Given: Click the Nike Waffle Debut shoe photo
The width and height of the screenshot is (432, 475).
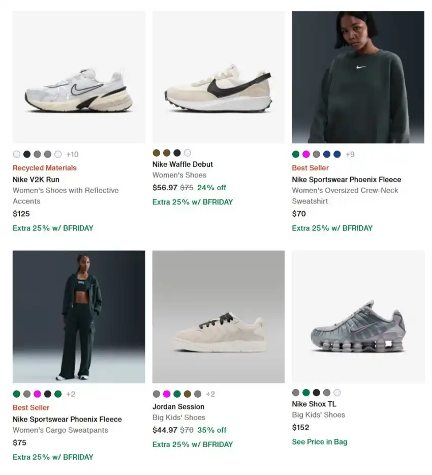Looking at the screenshot, I should pos(219,77).
